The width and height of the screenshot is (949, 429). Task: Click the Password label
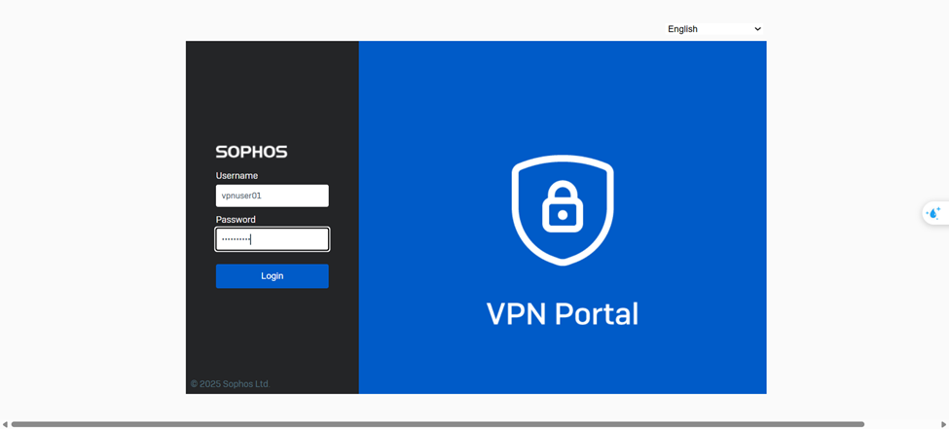pyautogui.click(x=236, y=220)
